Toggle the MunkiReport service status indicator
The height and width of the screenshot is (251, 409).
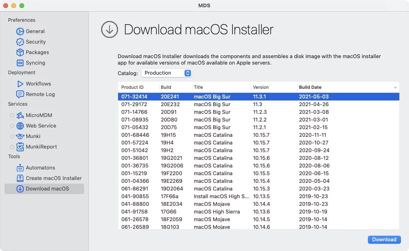pos(12,147)
